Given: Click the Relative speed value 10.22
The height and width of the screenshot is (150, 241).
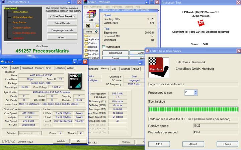Looking at the screenshot, I should coord(216,126).
